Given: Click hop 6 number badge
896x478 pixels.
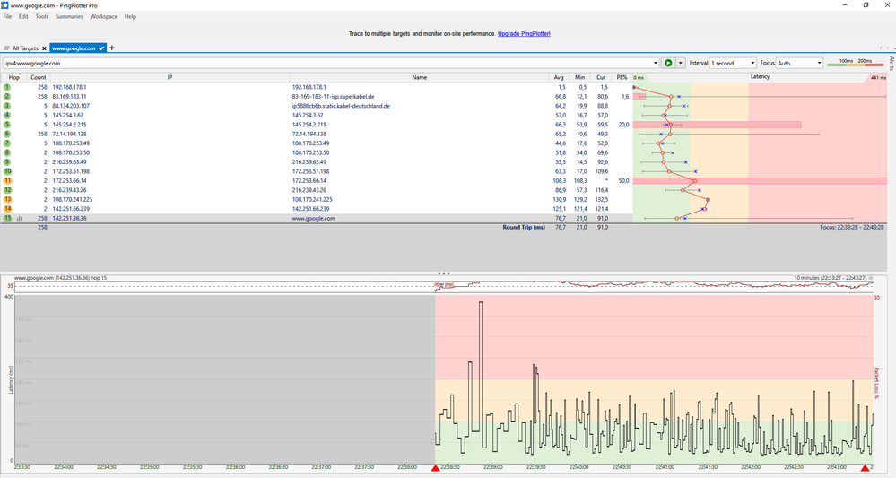Looking at the screenshot, I should (7, 134).
